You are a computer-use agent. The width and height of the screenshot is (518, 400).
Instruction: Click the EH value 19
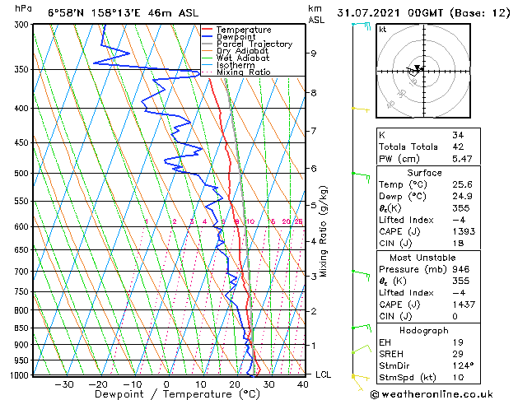click(458, 342)
